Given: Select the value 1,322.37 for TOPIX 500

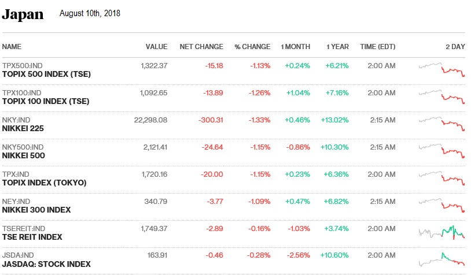Looking at the screenshot, I should pos(154,66).
